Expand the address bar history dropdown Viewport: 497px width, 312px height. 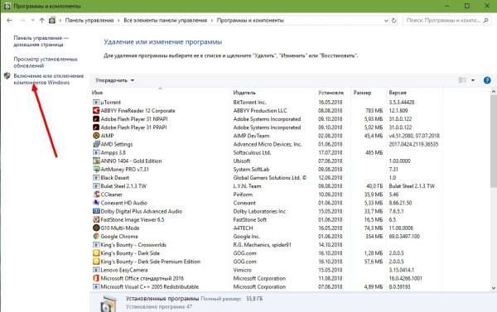click(386, 21)
